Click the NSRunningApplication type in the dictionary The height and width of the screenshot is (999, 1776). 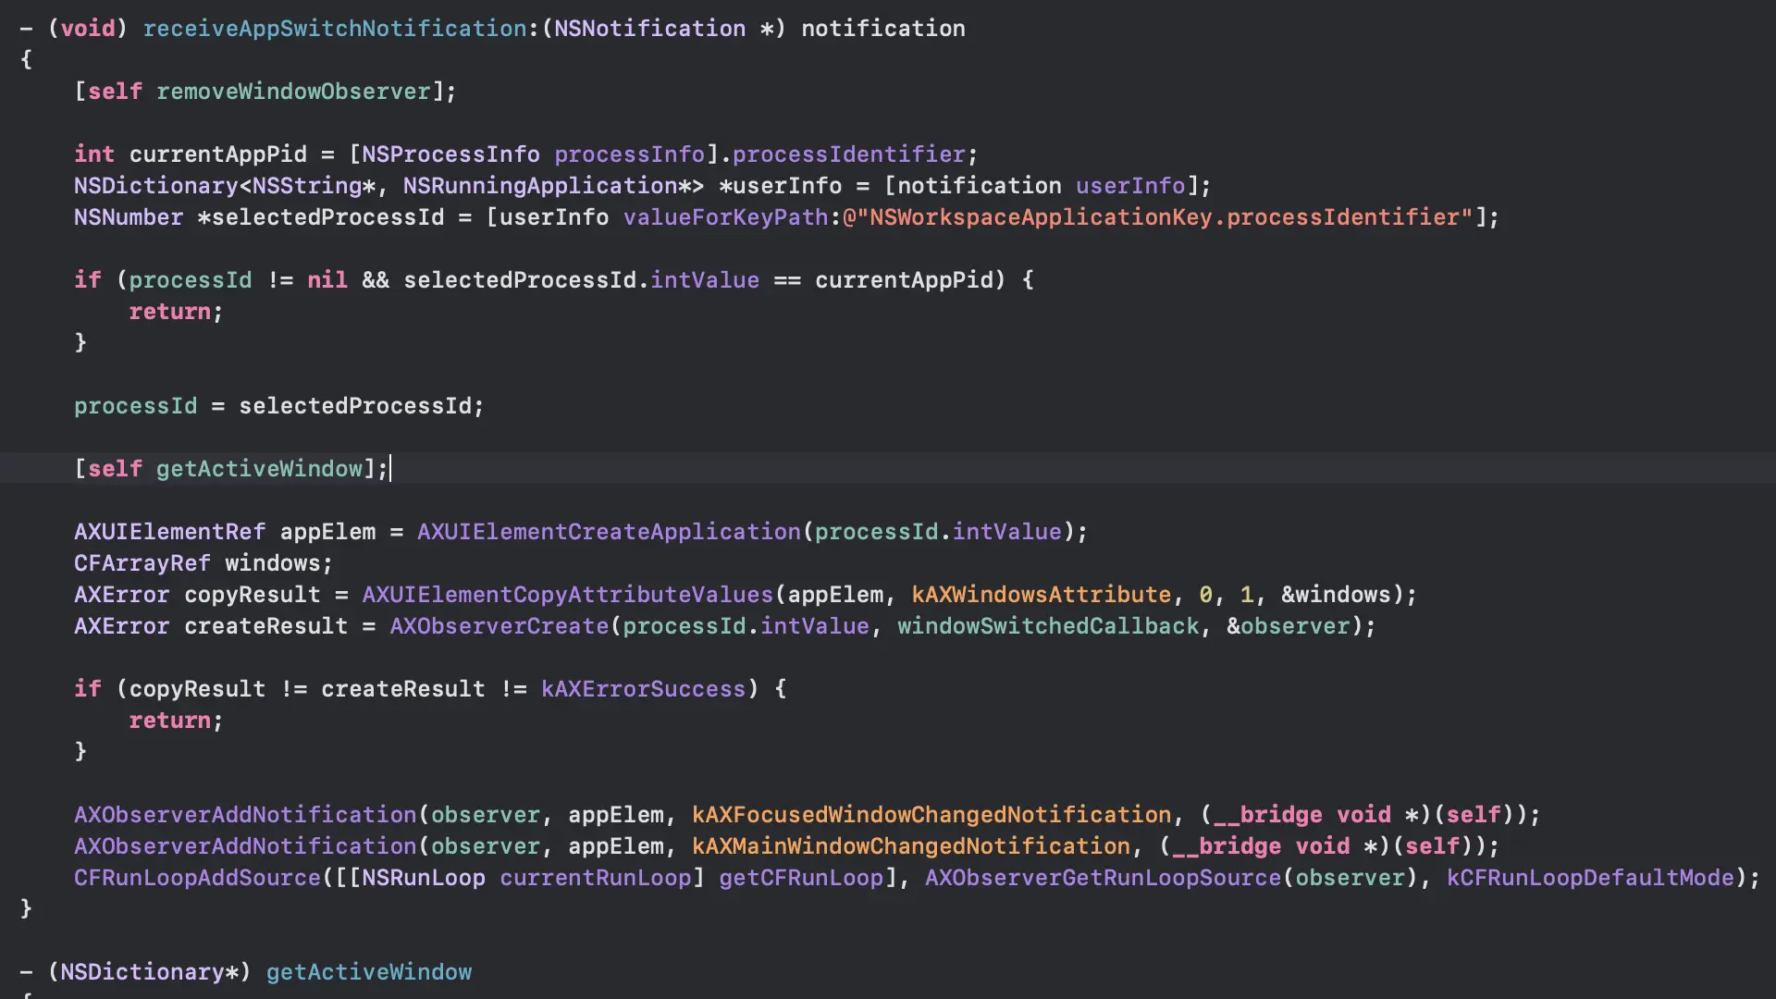[539, 186]
